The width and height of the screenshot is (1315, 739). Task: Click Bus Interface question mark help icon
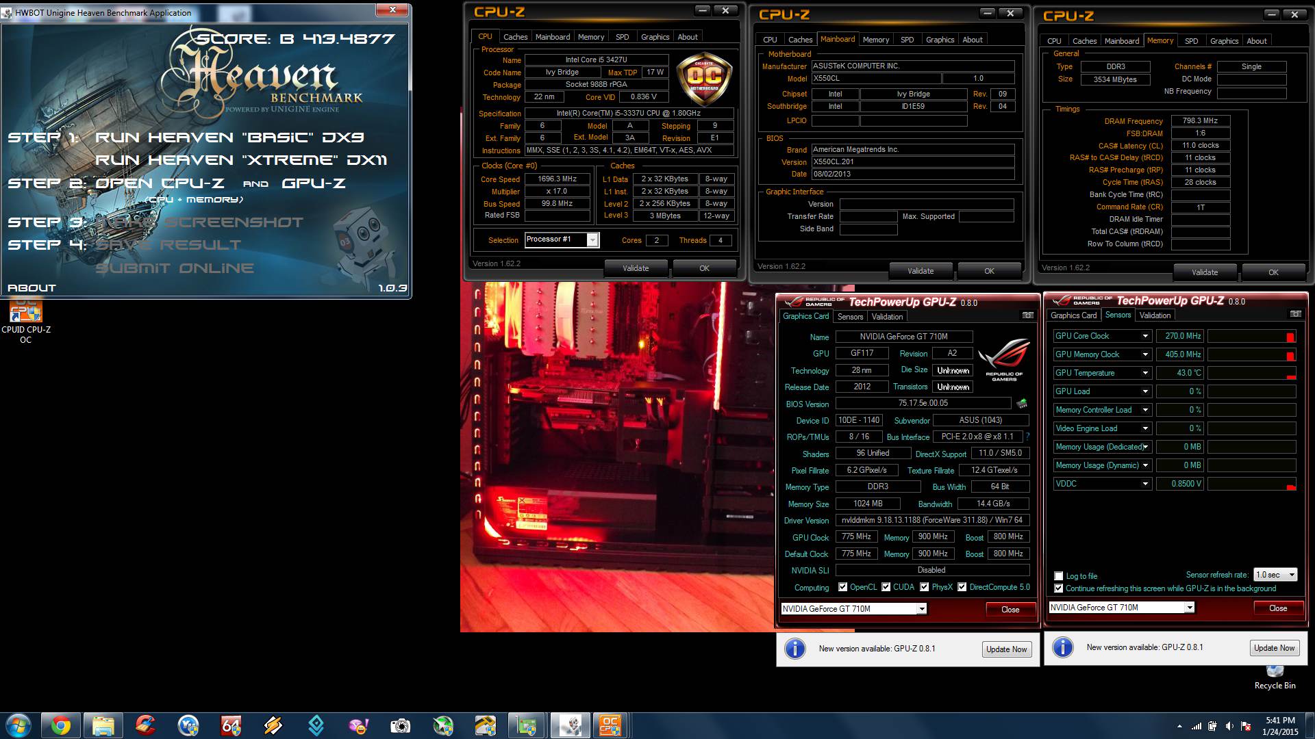(1027, 437)
